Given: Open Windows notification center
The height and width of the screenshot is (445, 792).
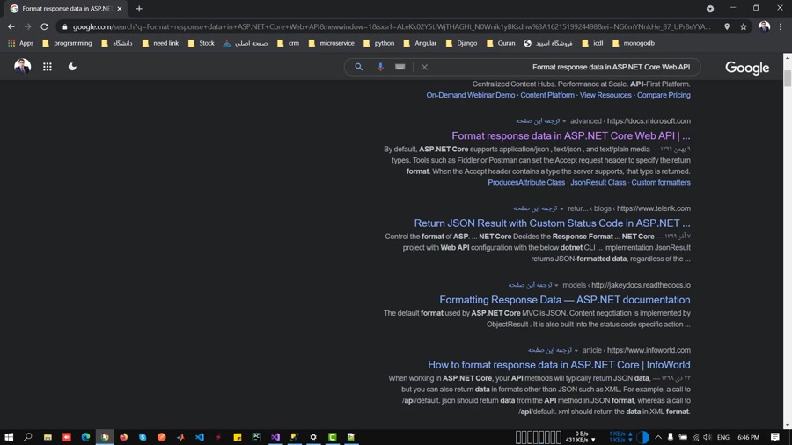Looking at the screenshot, I should (774, 437).
